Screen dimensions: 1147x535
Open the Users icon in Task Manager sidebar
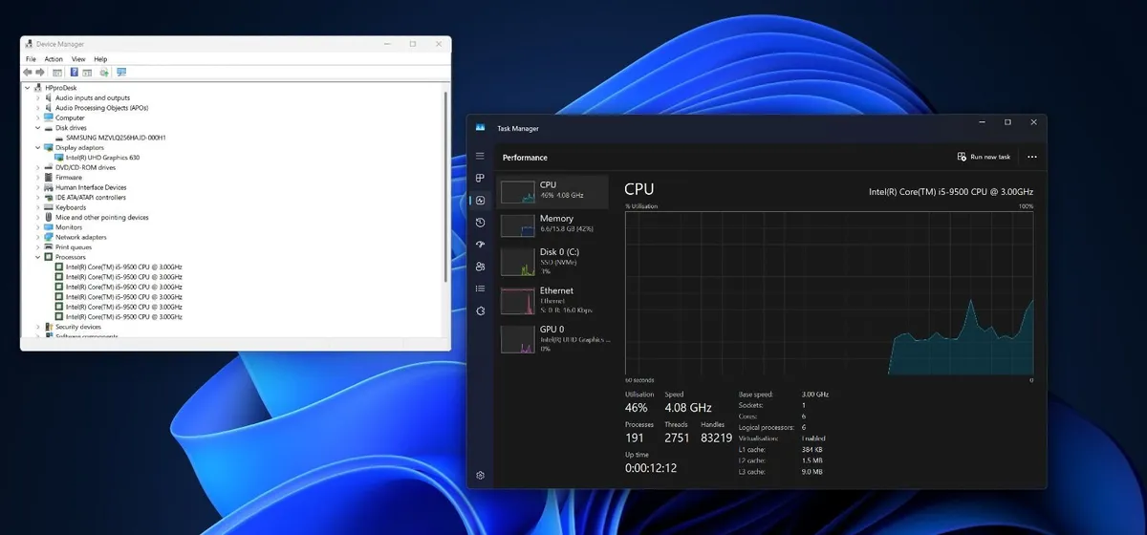click(x=480, y=267)
